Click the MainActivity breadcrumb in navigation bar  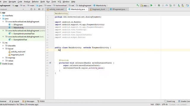click(x=101, y=6)
